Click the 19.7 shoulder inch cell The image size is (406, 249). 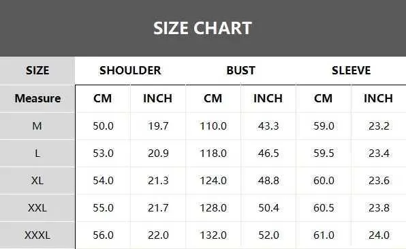click(x=158, y=126)
